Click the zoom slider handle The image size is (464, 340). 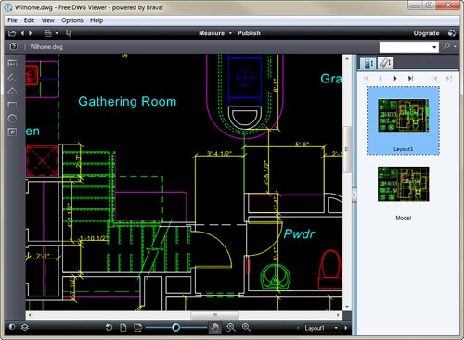175,327
